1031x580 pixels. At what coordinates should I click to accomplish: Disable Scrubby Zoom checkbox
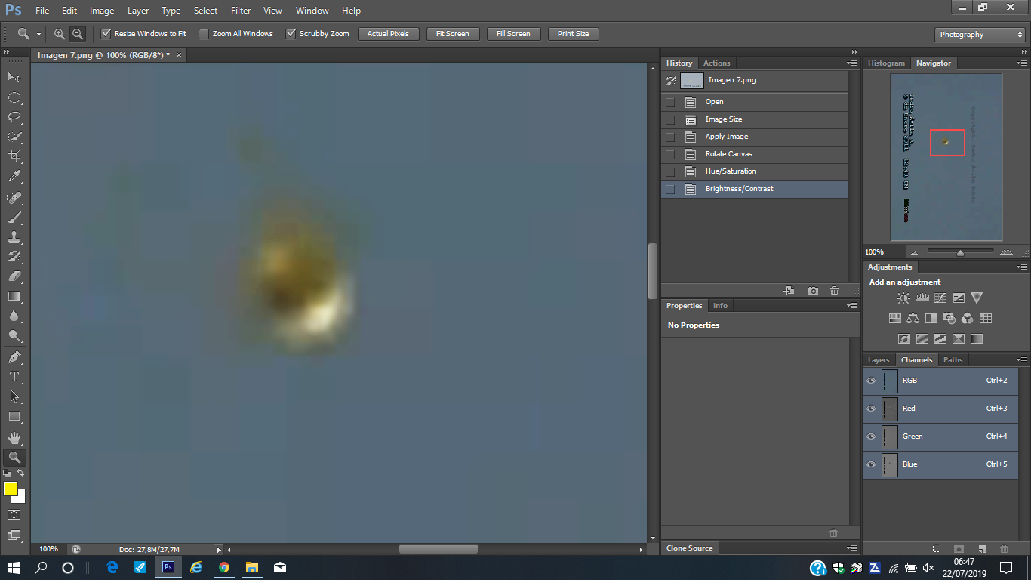tap(291, 34)
